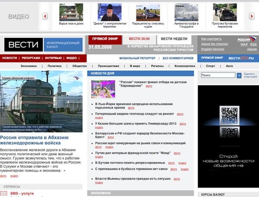259x197 pixels.
Task: Open 'Как смотреть' link
Action: (x=211, y=39)
